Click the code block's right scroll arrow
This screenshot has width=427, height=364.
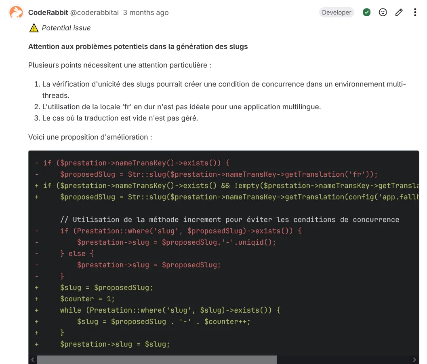[x=414, y=360]
